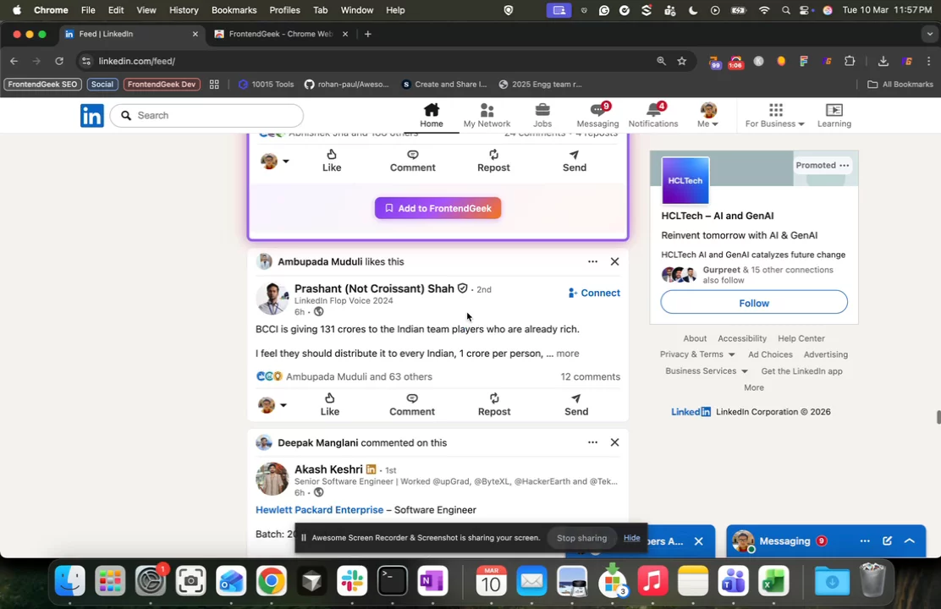Open Accessibility footer link
Screen dimensions: 941x609
pyautogui.click(x=742, y=338)
